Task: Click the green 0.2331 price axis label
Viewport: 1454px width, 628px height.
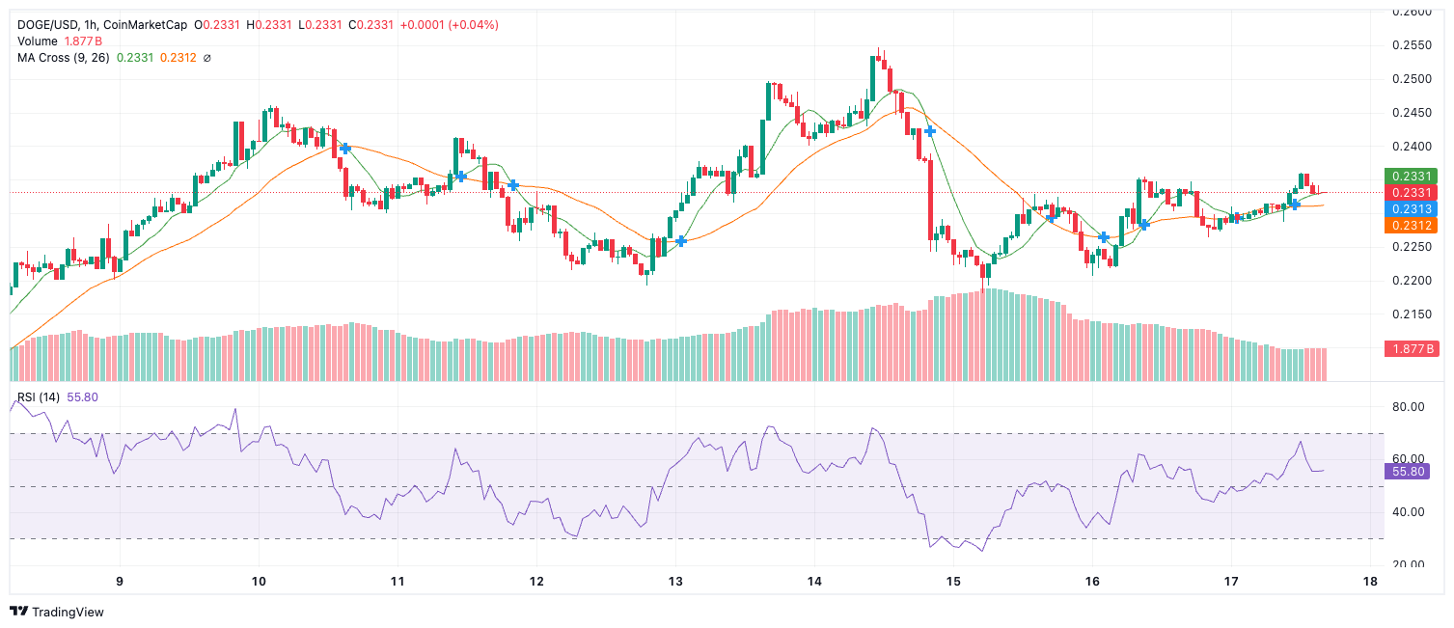Action: pyautogui.click(x=1411, y=177)
